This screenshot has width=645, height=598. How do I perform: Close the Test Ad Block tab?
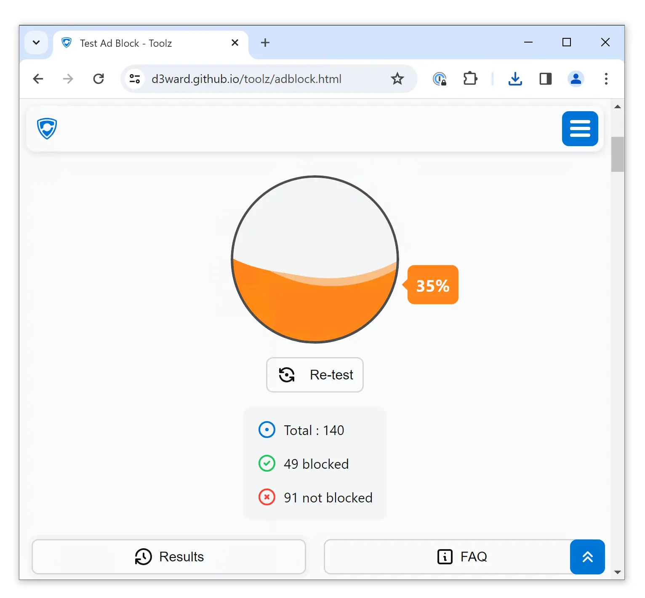pyautogui.click(x=235, y=43)
